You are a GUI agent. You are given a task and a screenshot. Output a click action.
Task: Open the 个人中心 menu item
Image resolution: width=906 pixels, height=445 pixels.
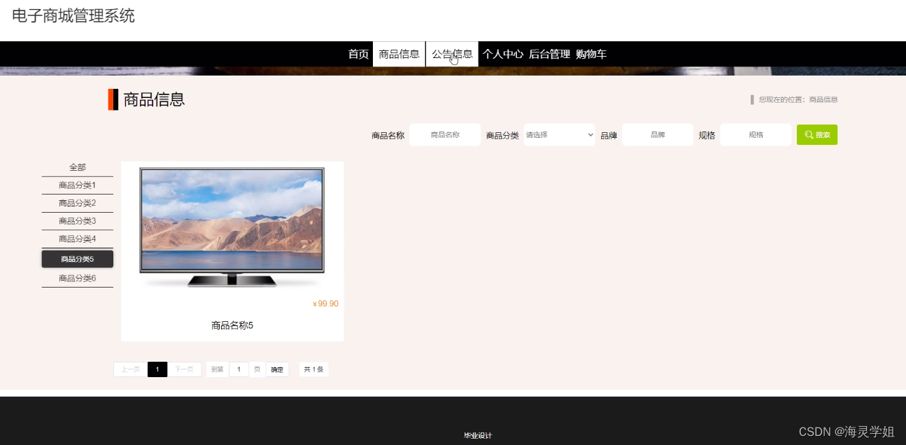[505, 53]
